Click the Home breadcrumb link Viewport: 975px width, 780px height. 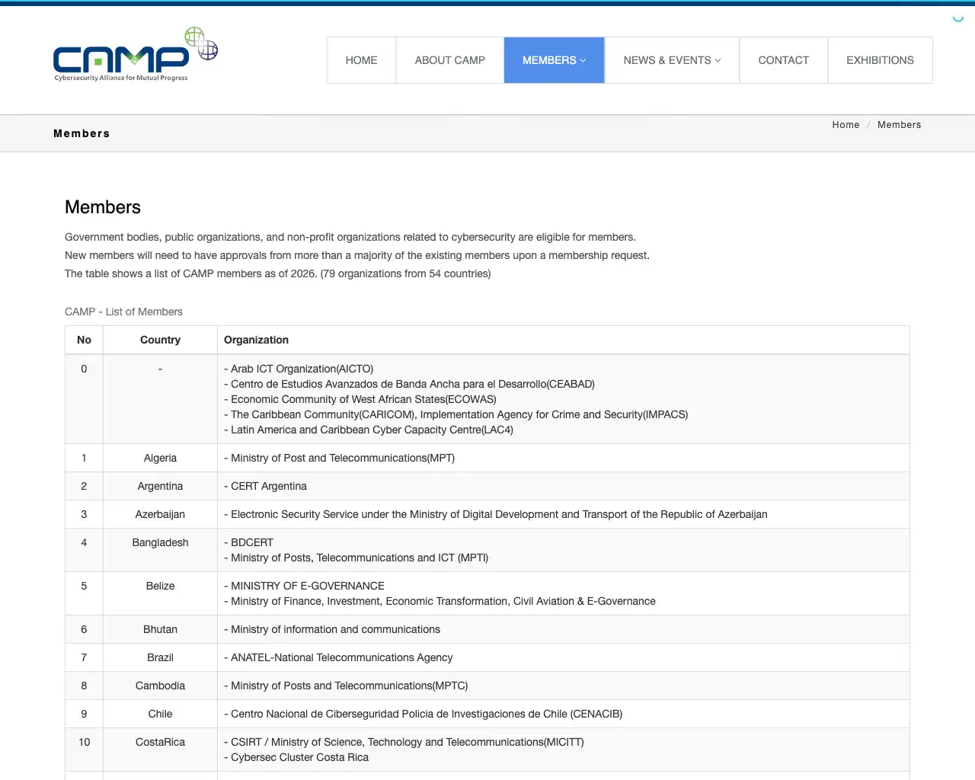pyautogui.click(x=846, y=125)
